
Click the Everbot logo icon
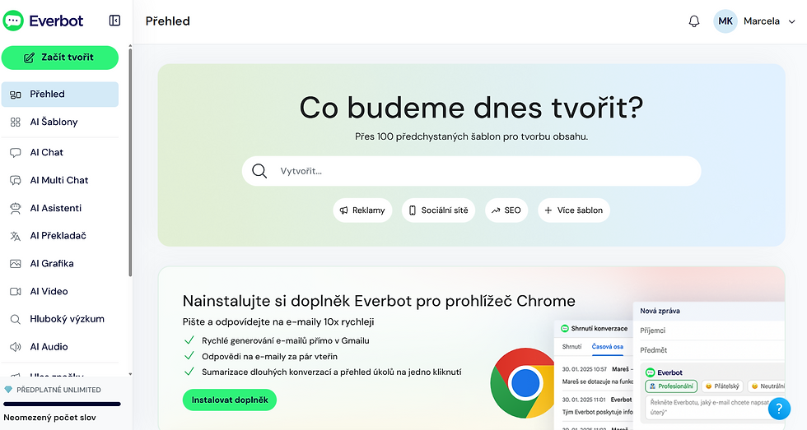point(13,21)
